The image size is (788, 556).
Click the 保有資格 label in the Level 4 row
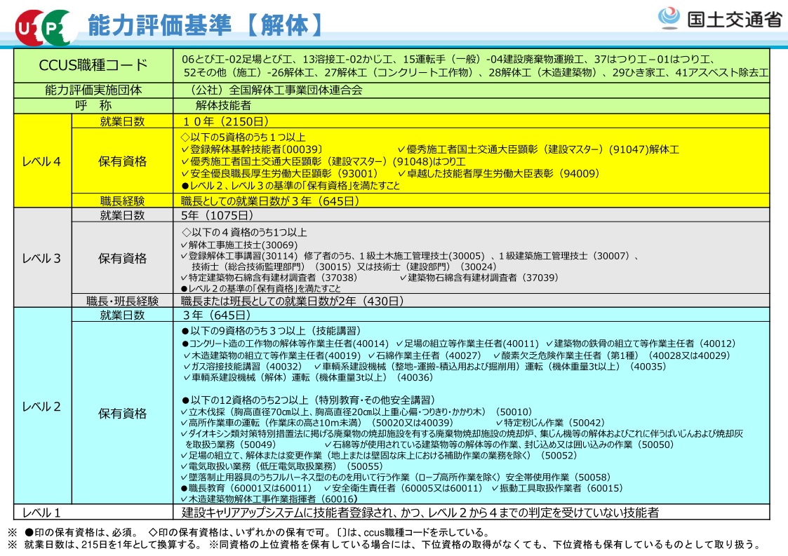pos(123,161)
